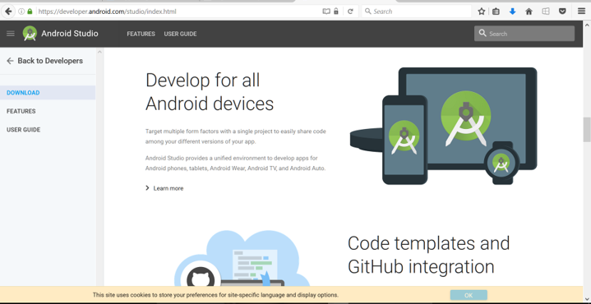Click OK on the cookie notice

[469, 295]
